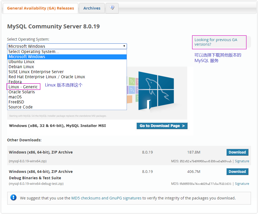Select Ubuntu Linux option
Screen dimensions: 258x214
67,62
